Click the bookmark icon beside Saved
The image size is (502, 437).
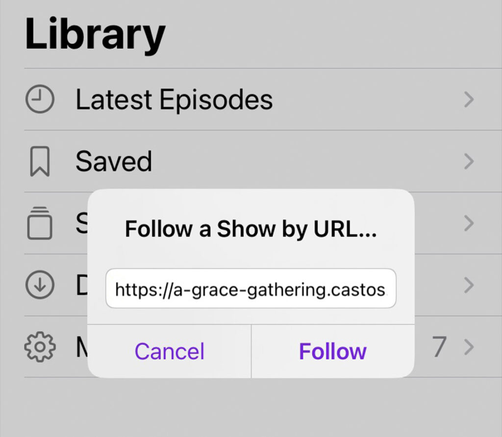[x=40, y=162]
